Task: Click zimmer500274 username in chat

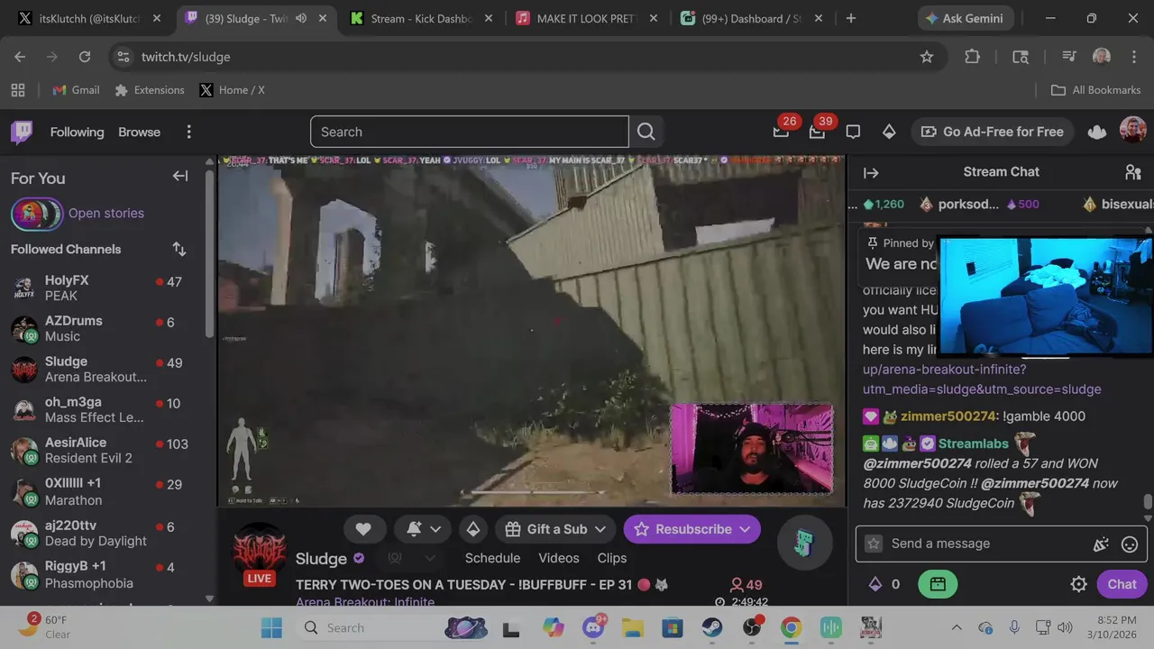Action: coord(948,416)
